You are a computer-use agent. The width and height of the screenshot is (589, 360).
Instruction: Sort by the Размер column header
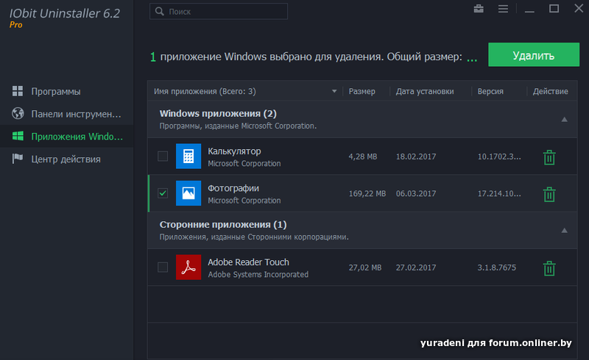coord(361,92)
